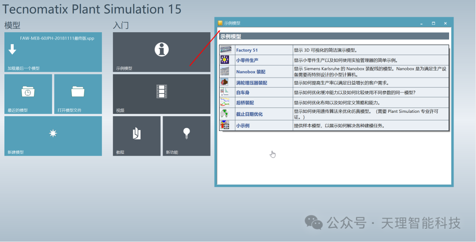Click the 小示例 row icon
This screenshot has height=242, width=476.
[x=225, y=125]
